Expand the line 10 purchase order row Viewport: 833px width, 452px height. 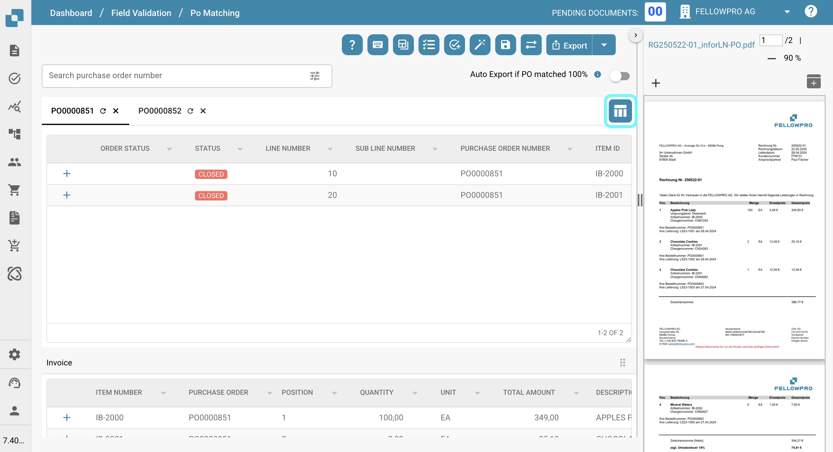coord(67,174)
